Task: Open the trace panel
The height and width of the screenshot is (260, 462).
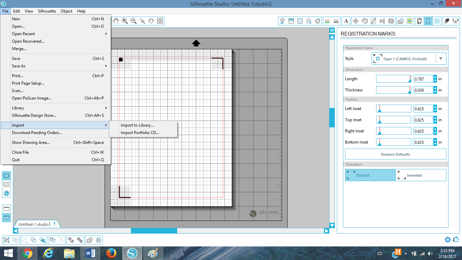Action: pyautogui.click(x=410, y=21)
